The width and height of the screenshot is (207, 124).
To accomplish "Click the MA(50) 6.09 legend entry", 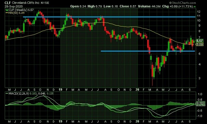I will click(16, 13).
